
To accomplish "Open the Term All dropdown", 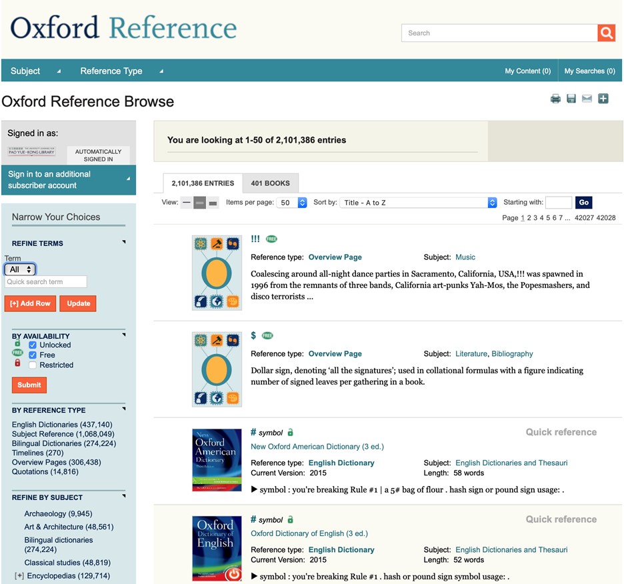I will tap(20, 269).
